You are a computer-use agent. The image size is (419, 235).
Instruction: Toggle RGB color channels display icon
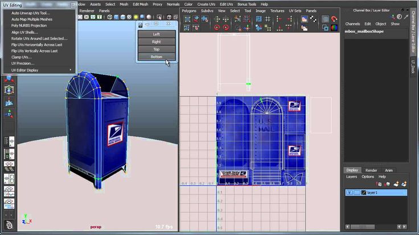point(334,27)
